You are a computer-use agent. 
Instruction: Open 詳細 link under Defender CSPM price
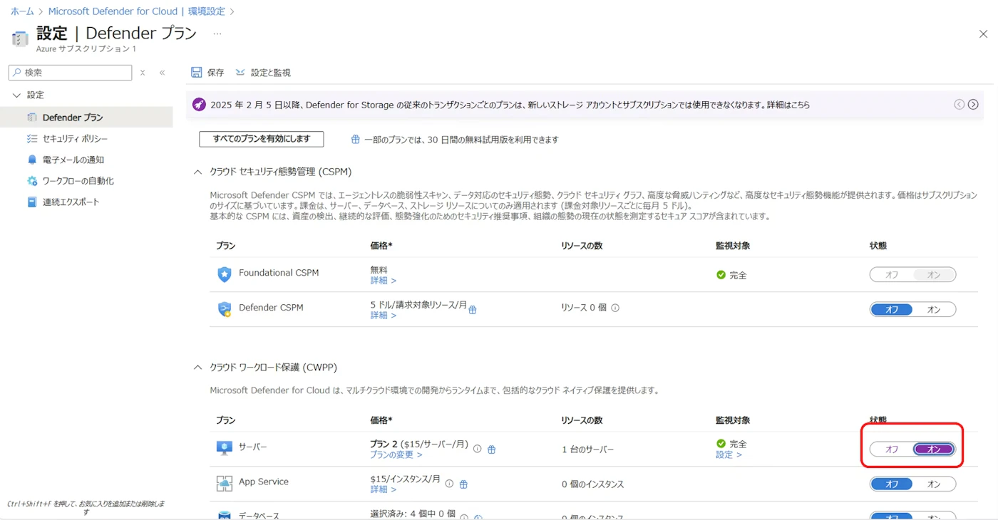click(383, 315)
